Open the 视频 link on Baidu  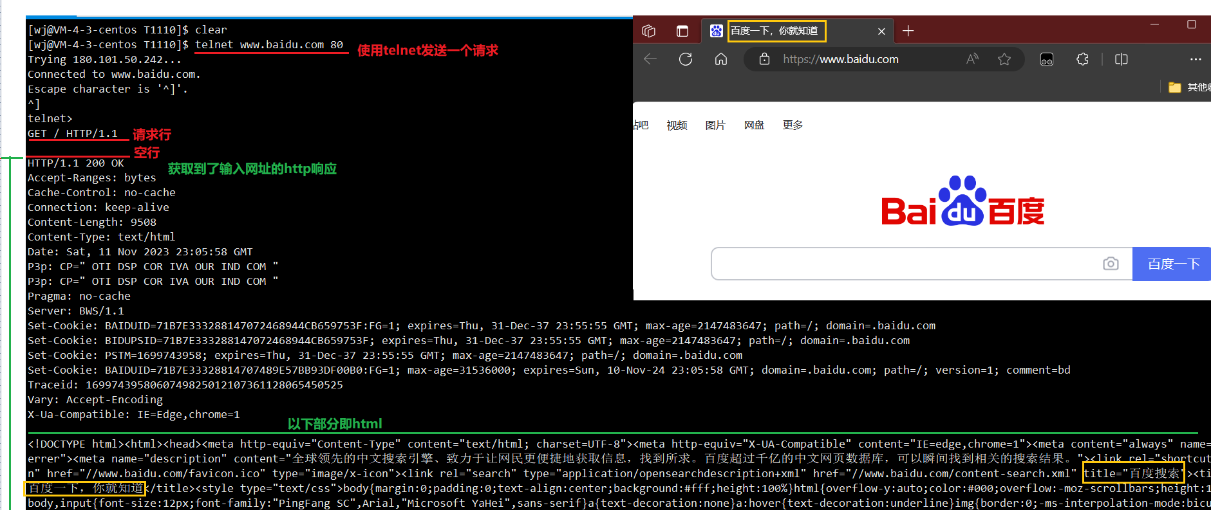tap(677, 125)
